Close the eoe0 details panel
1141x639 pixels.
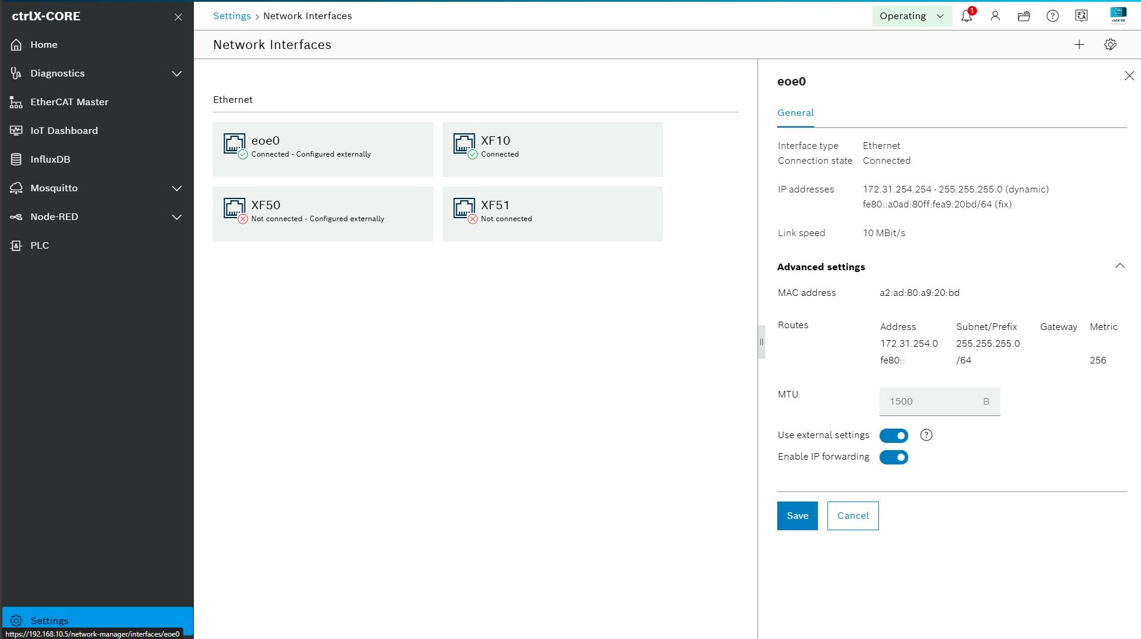[x=1129, y=76]
